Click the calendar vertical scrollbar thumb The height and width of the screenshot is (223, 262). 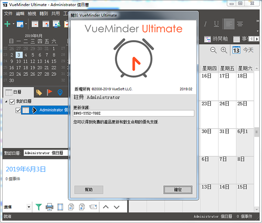pyautogui.click(x=257, y=132)
